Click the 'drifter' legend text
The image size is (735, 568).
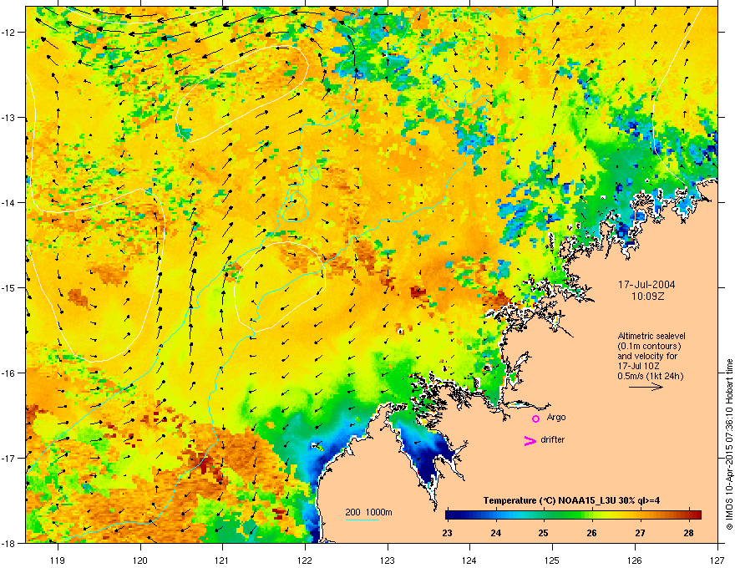coord(553,439)
